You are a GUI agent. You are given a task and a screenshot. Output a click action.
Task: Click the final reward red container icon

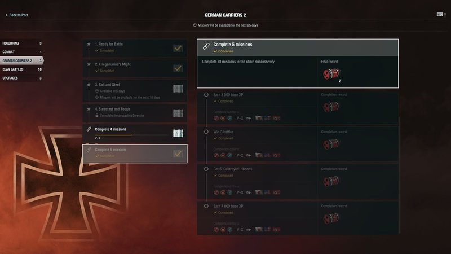(331, 74)
